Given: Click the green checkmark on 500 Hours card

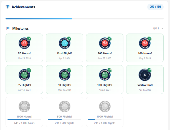Looking at the screenshot, I should click(x=110, y=39).
